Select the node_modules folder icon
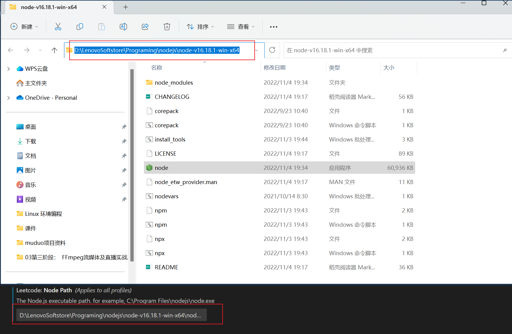This screenshot has height=334, width=512. pyautogui.click(x=149, y=82)
